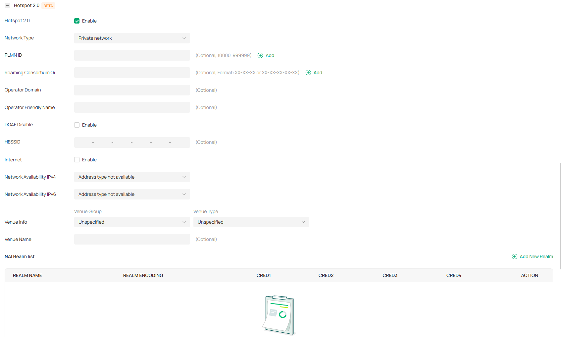Click the Add link for PLMN ID
The height and width of the screenshot is (337, 561).
pos(270,55)
